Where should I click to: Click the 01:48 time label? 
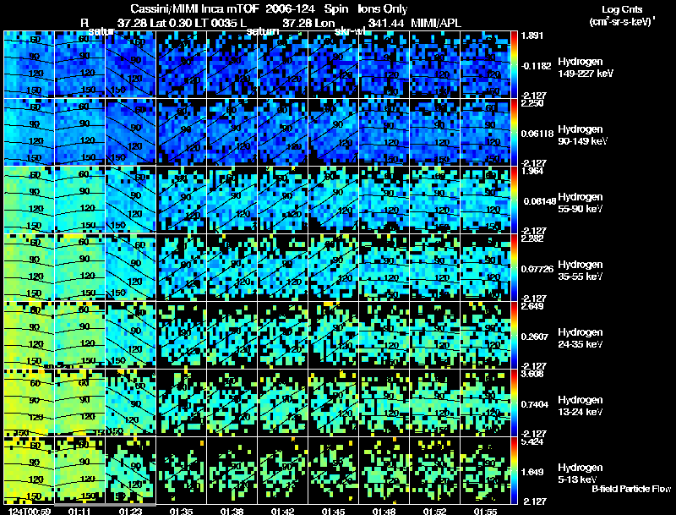(384, 511)
